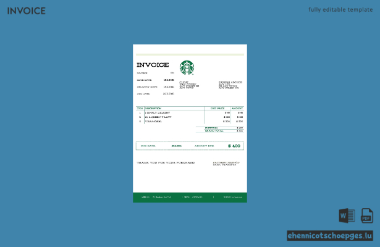Click the PDF file format icon
The width and height of the screenshot is (380, 247).
coord(367,216)
